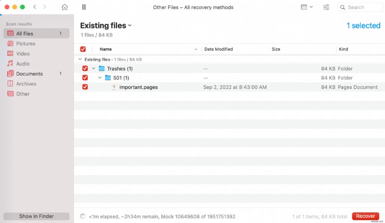385x223 pixels.
Task: Select Pictures in the sidebar
Action: coord(26,43)
